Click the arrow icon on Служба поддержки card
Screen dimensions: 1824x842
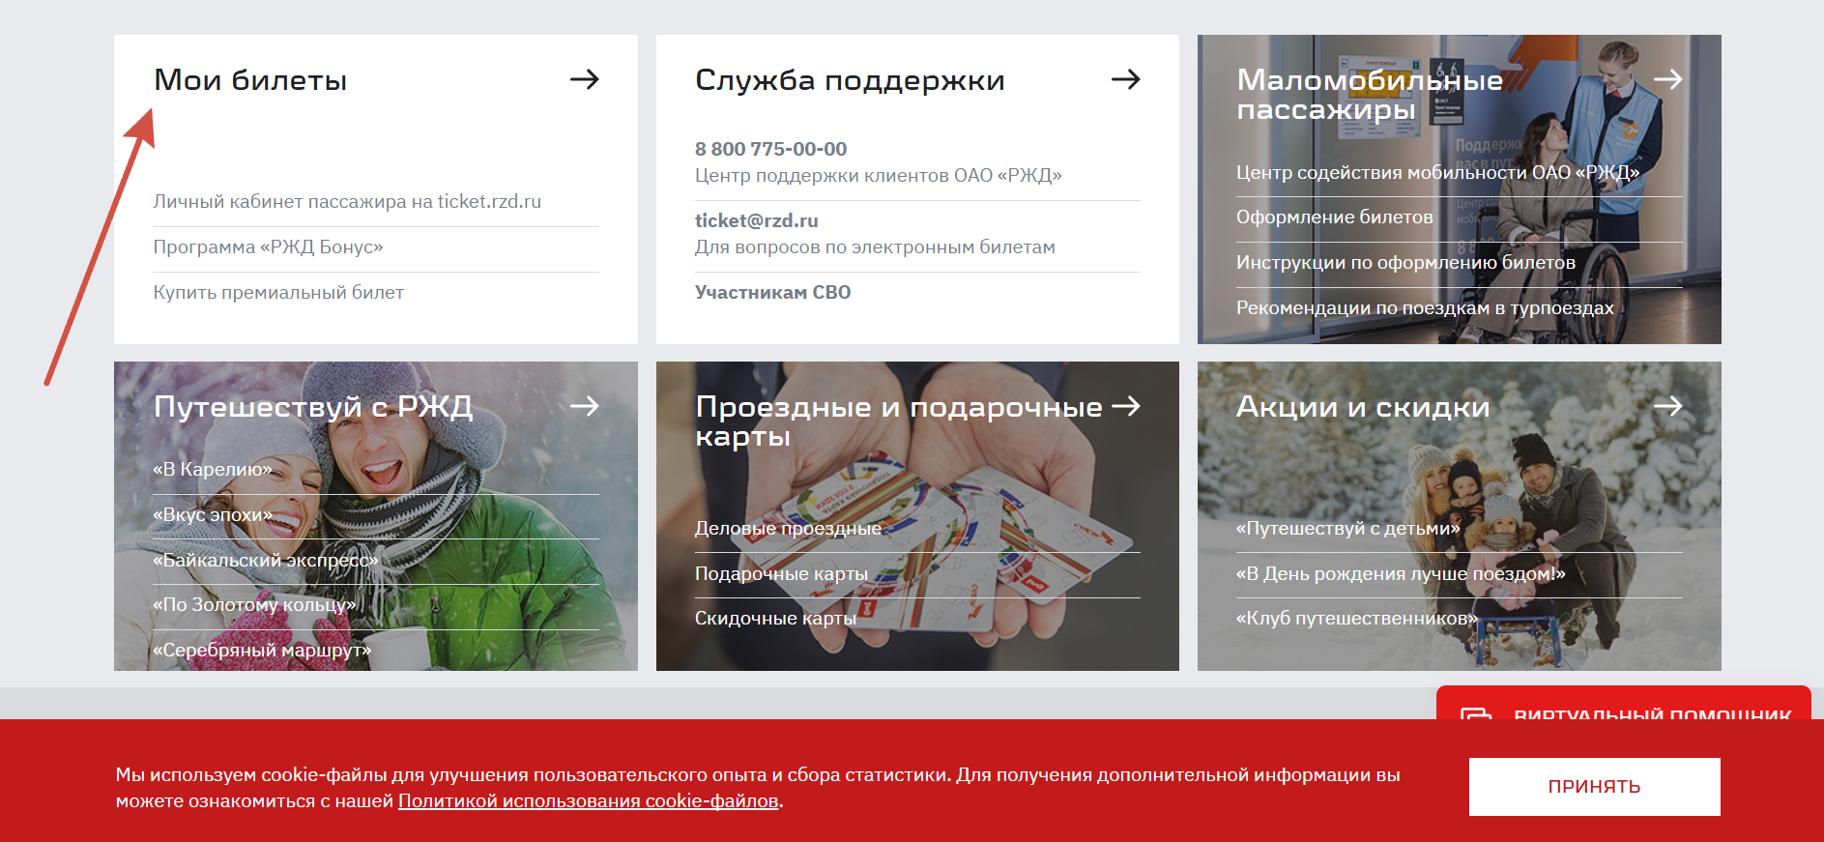pos(1125,79)
